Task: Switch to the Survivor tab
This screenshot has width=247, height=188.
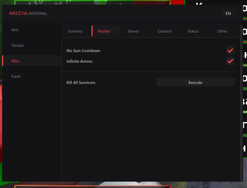Action: pyautogui.click(x=75, y=31)
